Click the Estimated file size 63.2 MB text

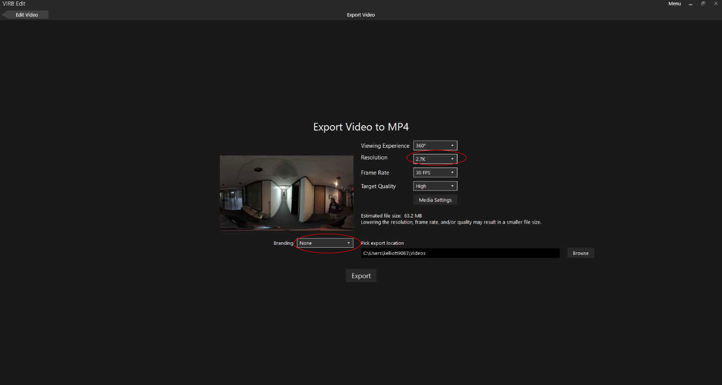click(x=391, y=216)
